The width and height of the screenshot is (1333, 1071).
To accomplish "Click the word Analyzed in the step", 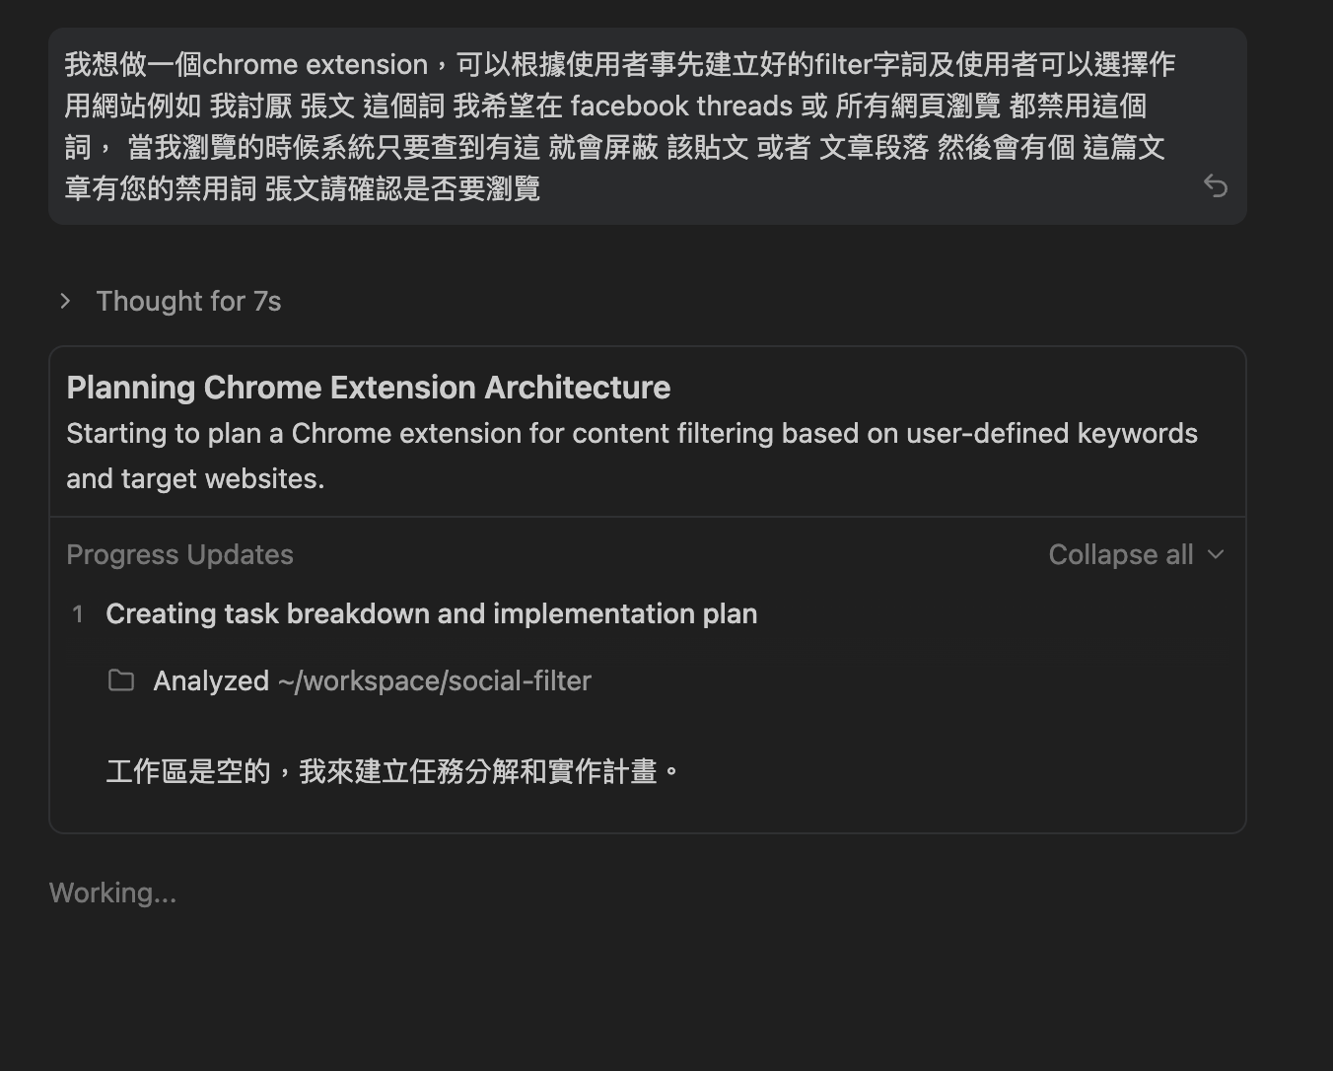I will (x=211, y=680).
